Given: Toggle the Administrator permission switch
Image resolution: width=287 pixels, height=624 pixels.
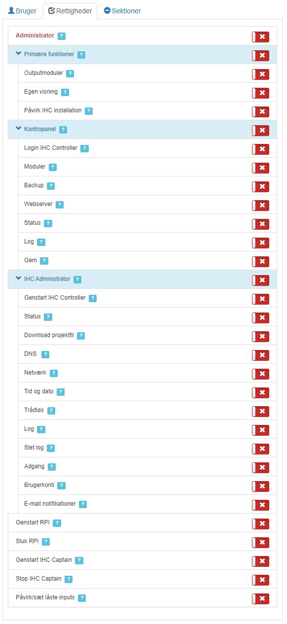Looking at the screenshot, I should pyautogui.click(x=260, y=37).
